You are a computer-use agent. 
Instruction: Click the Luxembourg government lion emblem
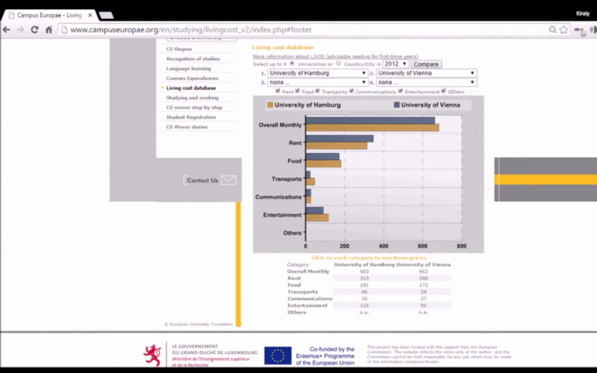tap(153, 354)
